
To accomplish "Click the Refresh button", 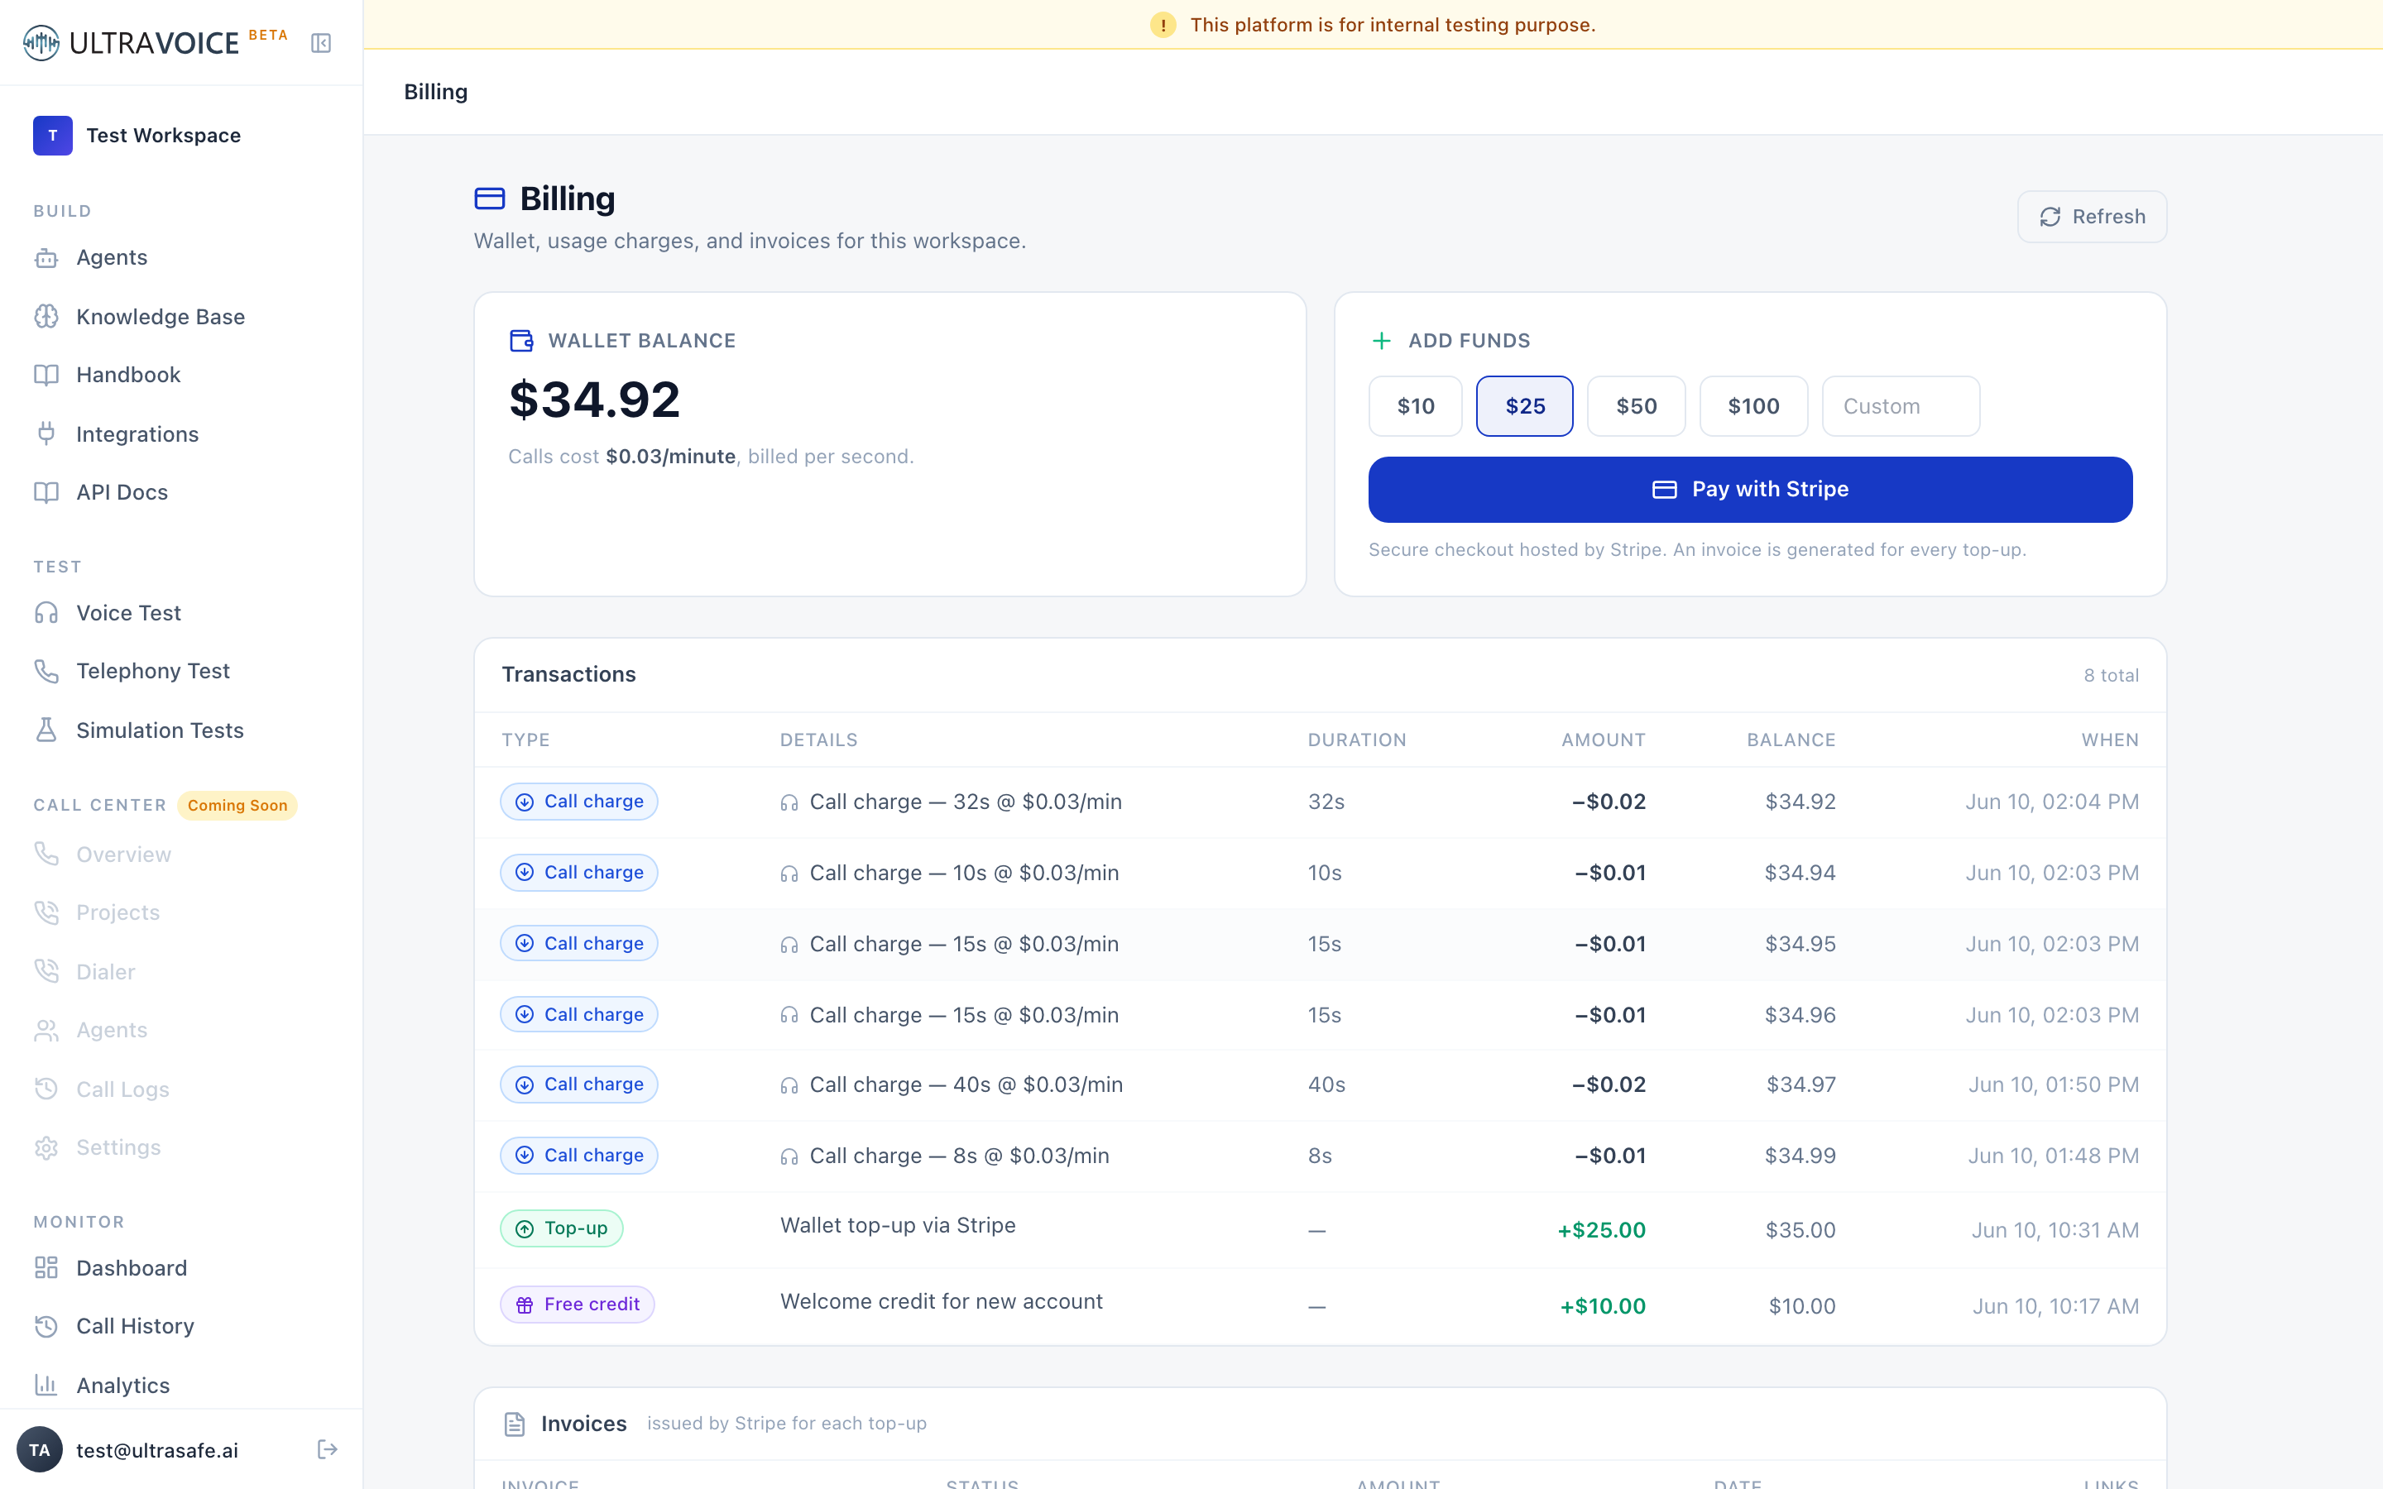I will [2092, 217].
